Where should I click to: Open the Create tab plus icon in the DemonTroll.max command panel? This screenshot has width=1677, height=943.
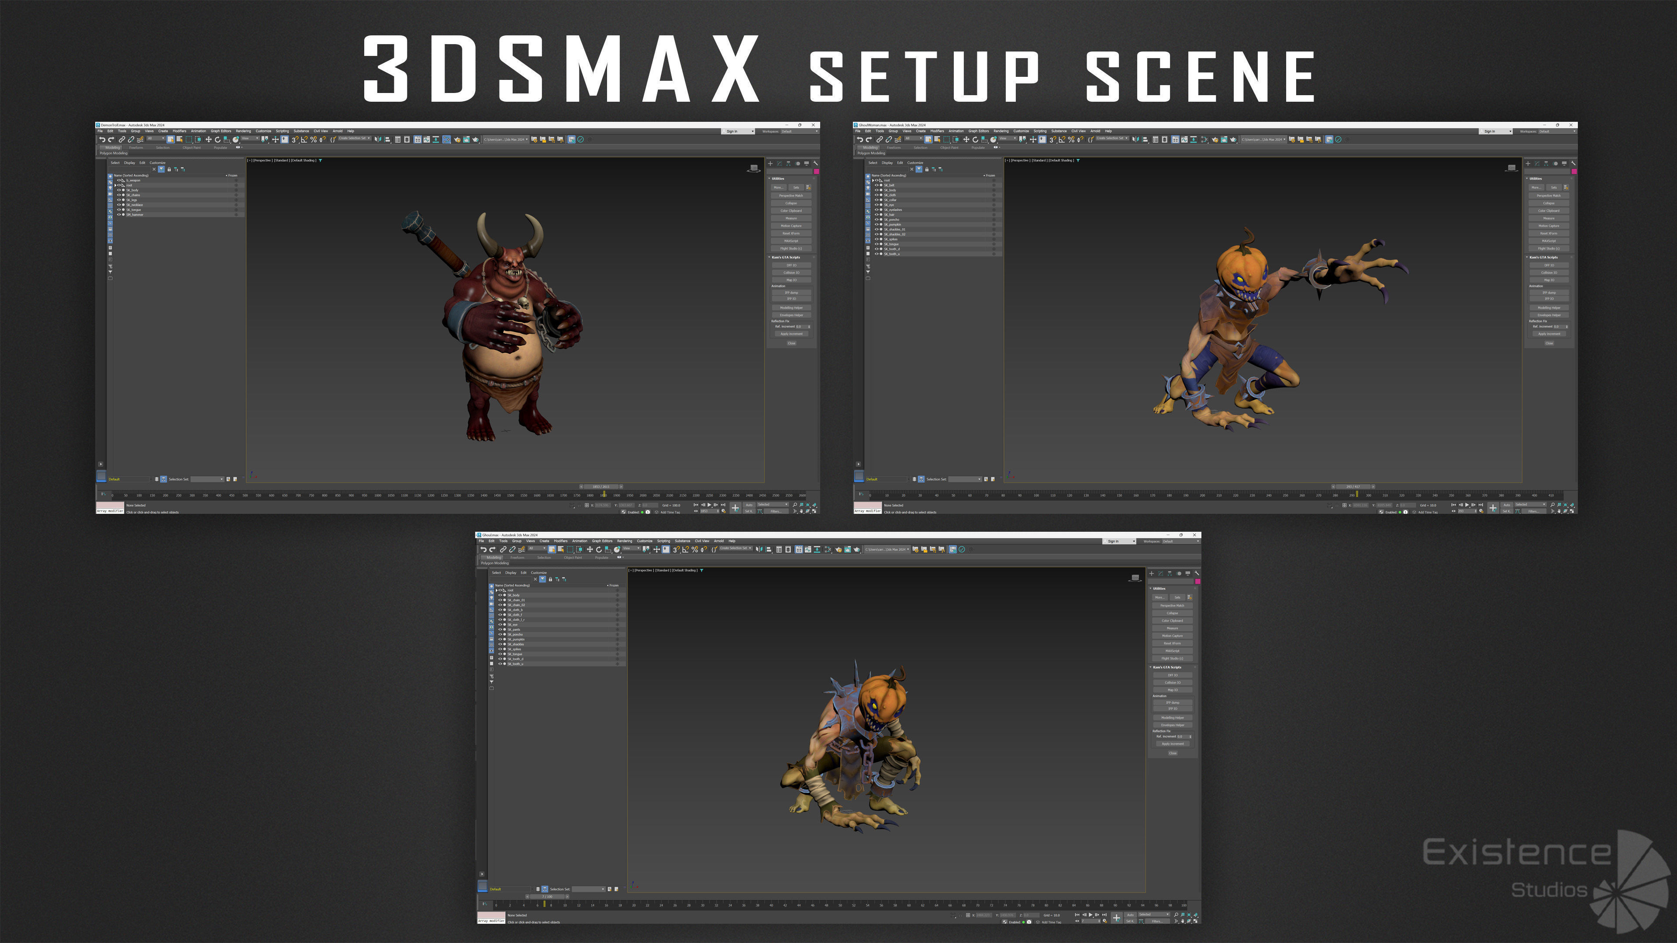(x=770, y=163)
